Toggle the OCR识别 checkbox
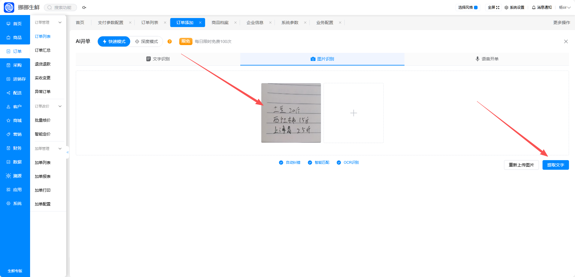575x277 pixels. pos(339,163)
